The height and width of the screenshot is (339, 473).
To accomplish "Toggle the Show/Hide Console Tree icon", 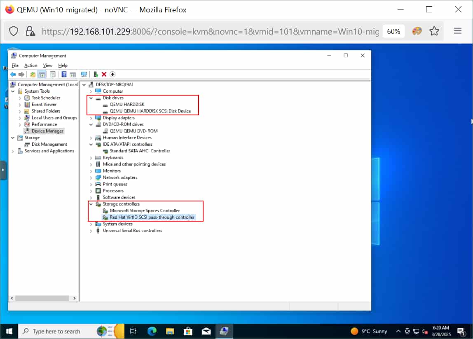I will 42,74.
